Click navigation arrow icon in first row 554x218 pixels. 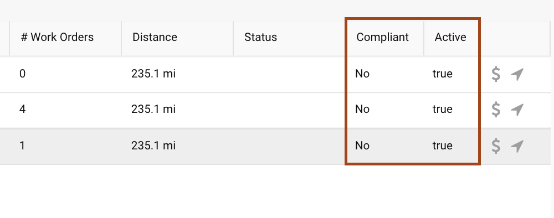pos(517,75)
